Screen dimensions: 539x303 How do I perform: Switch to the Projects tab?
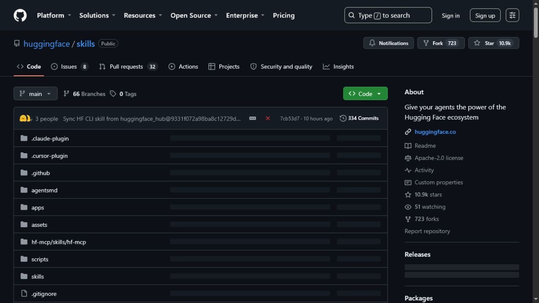(x=224, y=66)
